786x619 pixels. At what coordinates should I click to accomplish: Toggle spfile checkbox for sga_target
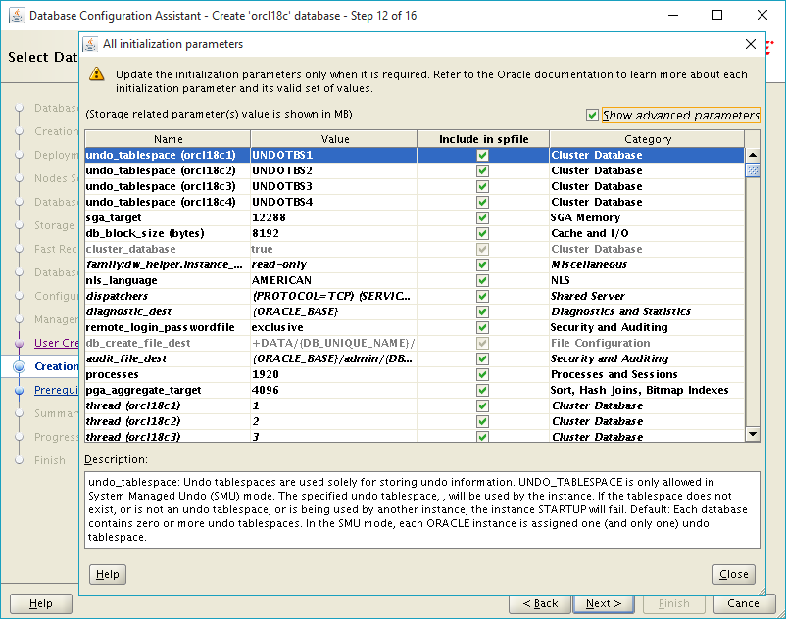tap(483, 217)
